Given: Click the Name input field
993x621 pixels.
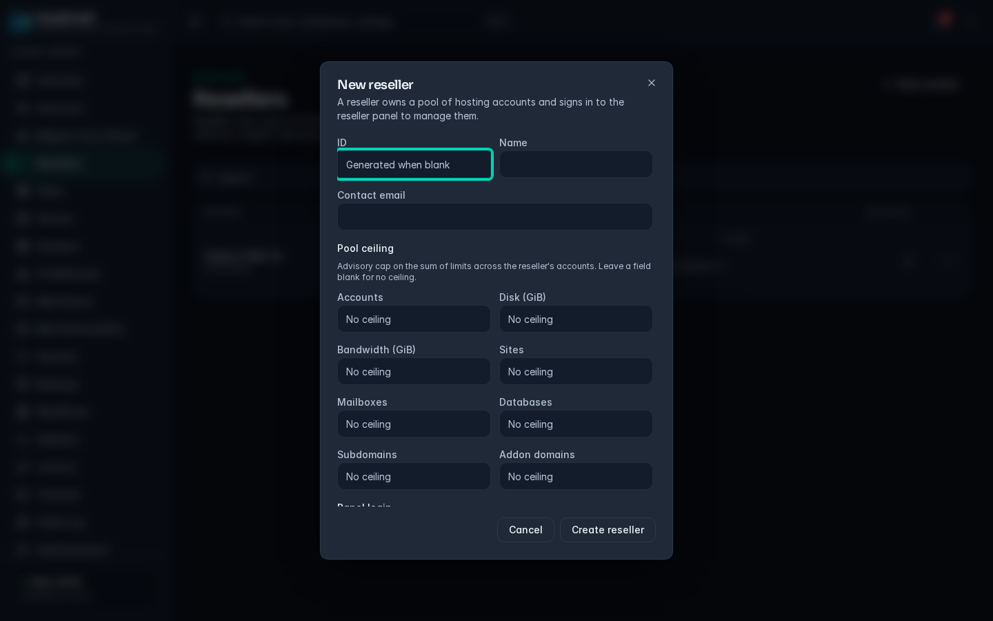Looking at the screenshot, I should click(576, 164).
